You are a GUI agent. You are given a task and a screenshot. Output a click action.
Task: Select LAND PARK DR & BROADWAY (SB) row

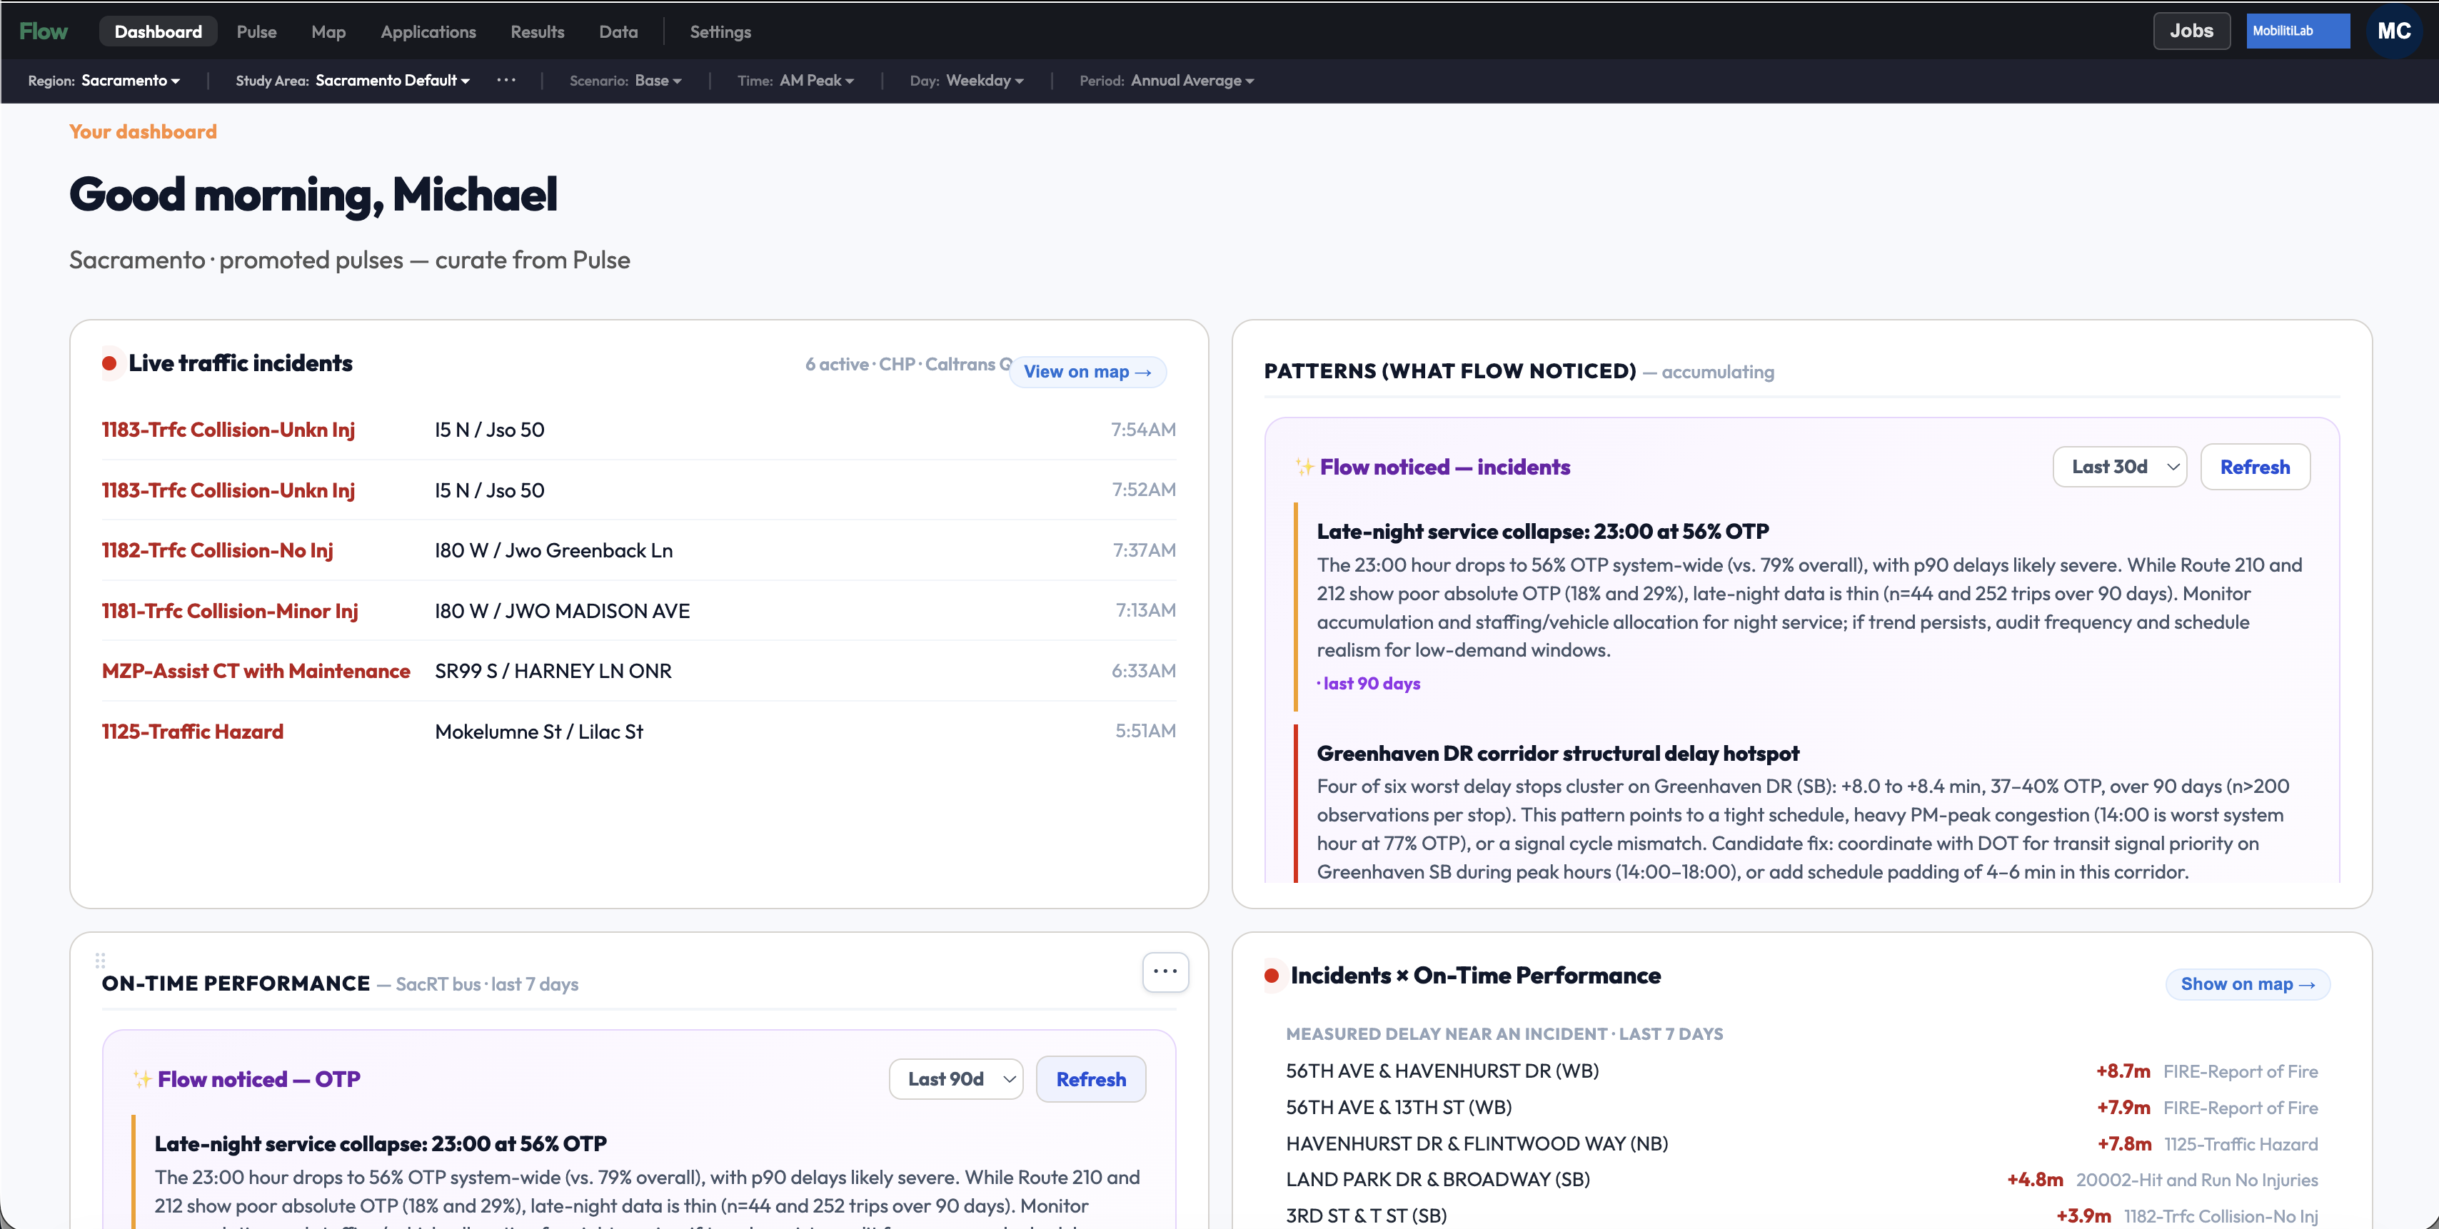click(x=1802, y=1180)
